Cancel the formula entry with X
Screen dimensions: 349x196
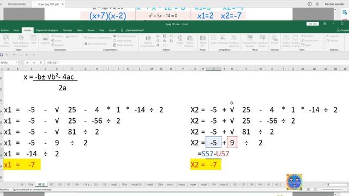(27, 63)
